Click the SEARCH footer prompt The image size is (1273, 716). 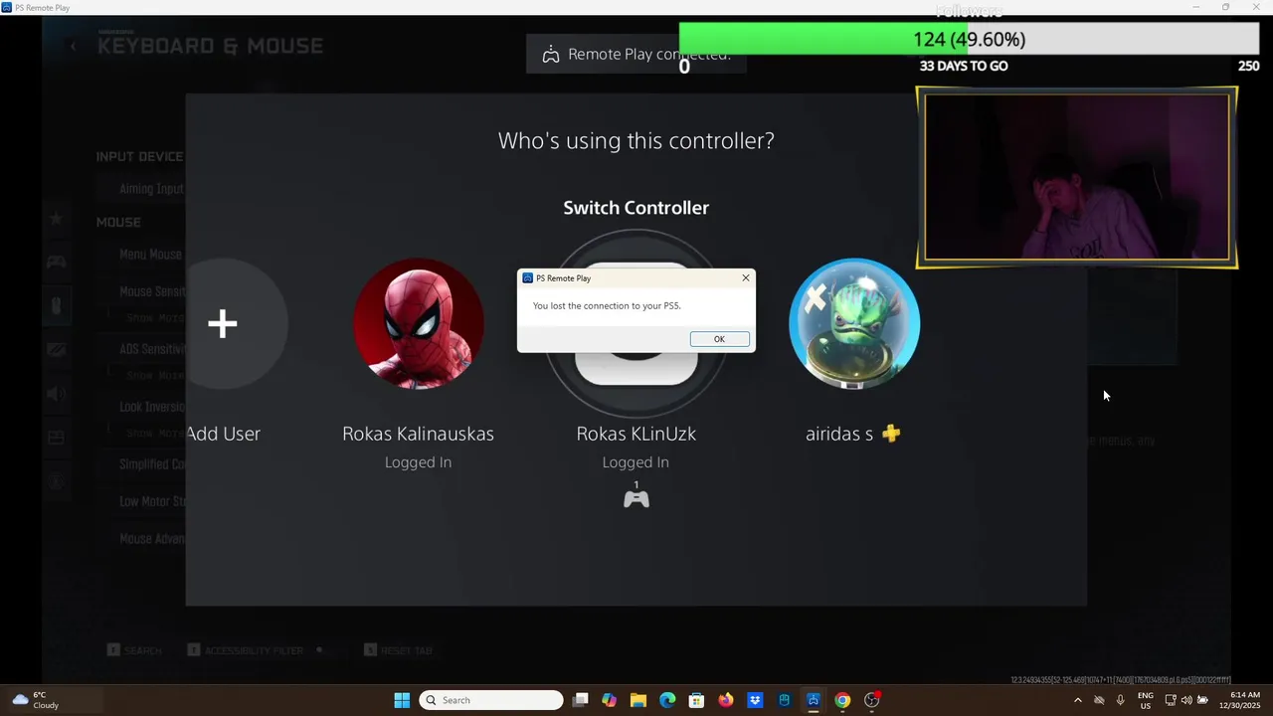(134, 650)
